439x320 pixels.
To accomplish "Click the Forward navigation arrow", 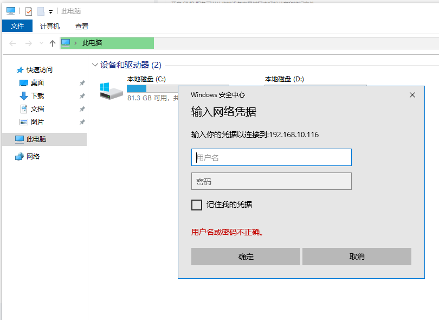I will 29,43.
